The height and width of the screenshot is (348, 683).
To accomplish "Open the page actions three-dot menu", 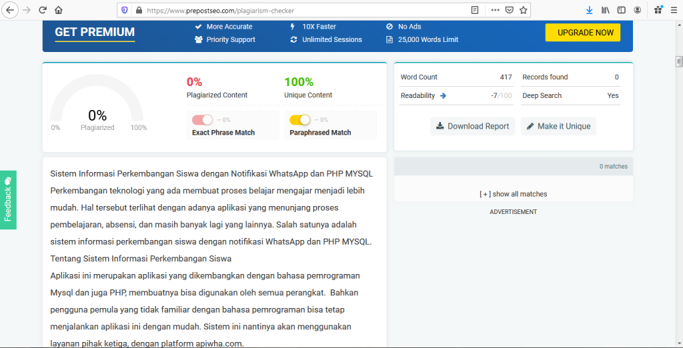I will pos(494,10).
